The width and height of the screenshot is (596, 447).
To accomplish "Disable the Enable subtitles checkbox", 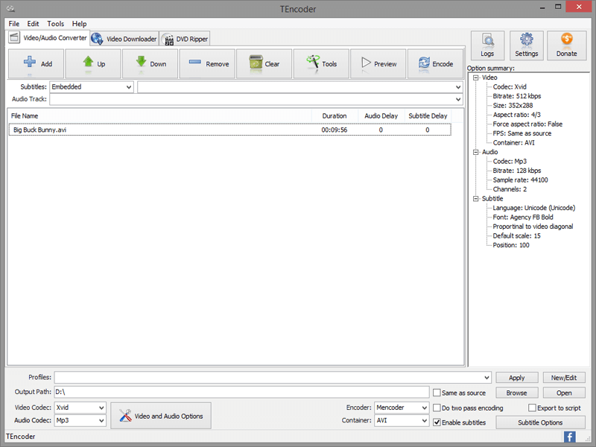I will coord(437,422).
